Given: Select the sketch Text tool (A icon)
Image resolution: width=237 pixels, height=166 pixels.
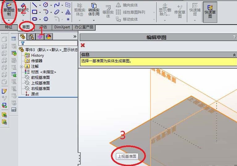Looking at the screenshot, I should (68, 12).
